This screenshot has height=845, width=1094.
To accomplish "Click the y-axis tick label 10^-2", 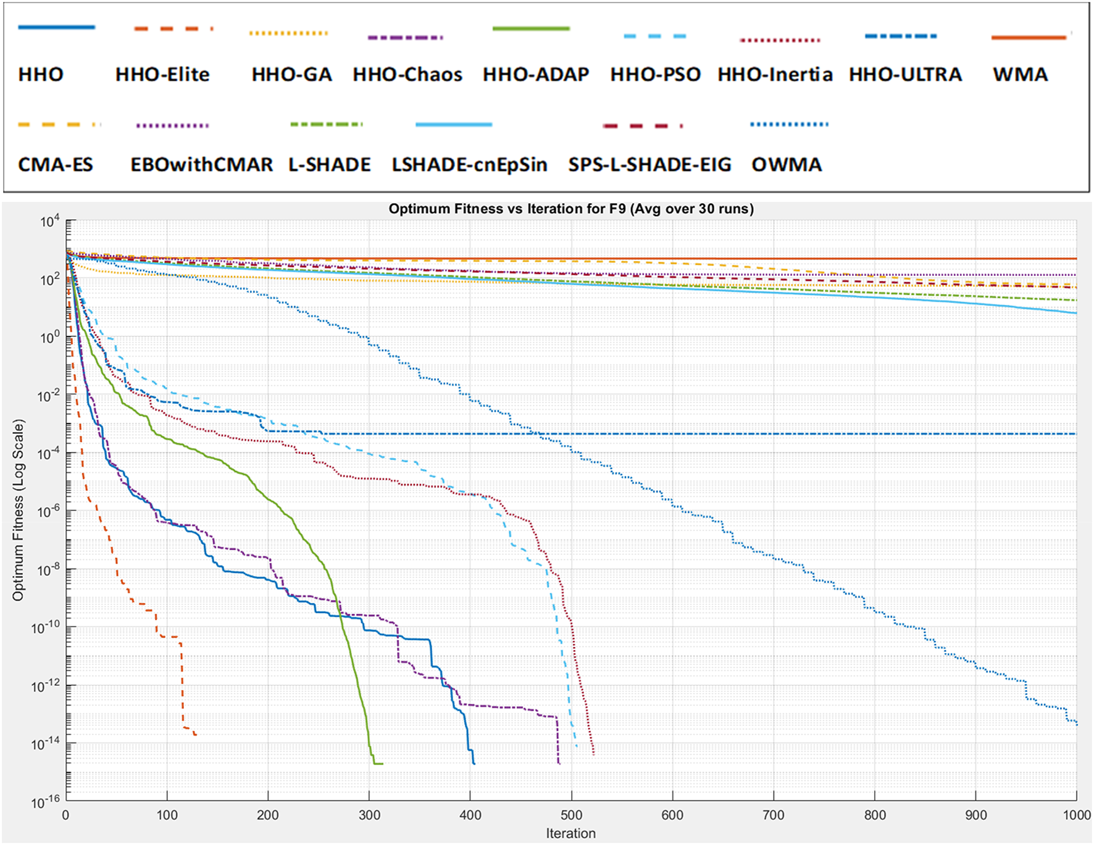I will (48, 395).
